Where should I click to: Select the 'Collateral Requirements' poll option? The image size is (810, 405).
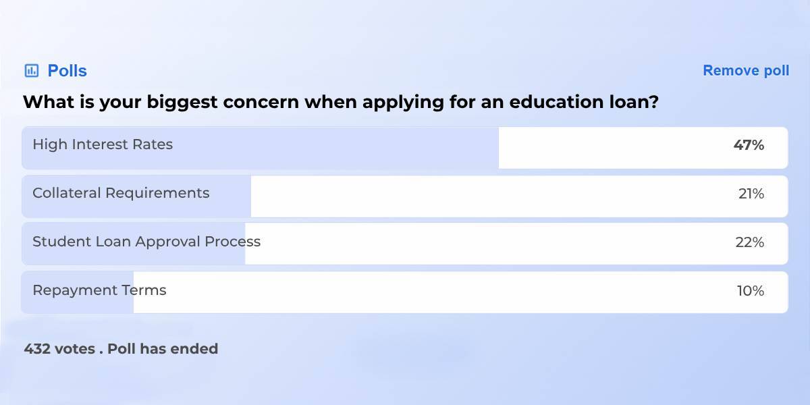point(120,193)
